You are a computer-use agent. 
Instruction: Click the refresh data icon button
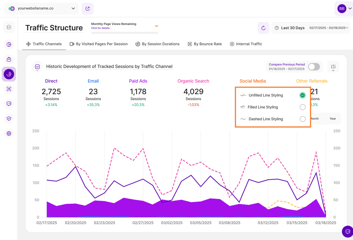[263, 28]
